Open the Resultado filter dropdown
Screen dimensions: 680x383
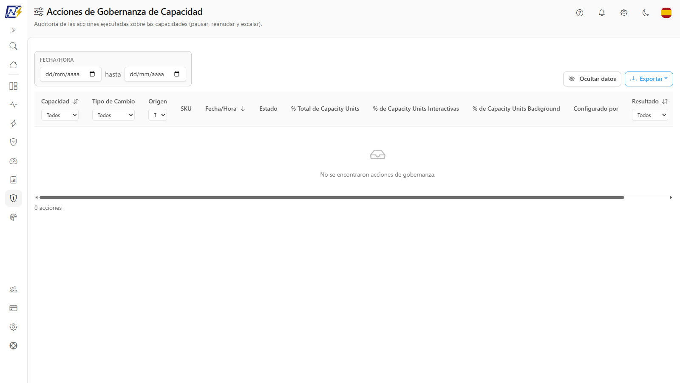tap(650, 115)
